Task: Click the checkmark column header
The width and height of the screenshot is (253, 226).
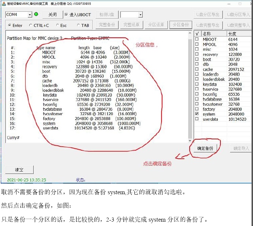Action: (x=197, y=33)
